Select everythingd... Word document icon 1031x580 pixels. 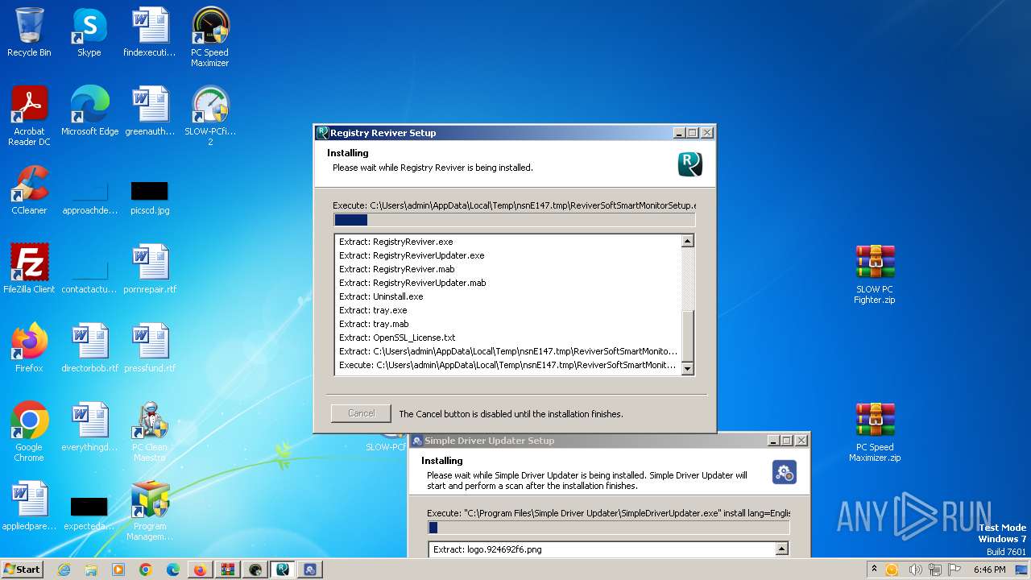tap(89, 427)
